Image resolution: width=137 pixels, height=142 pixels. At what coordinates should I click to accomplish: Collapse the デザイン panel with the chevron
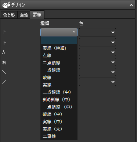[x=131, y=5]
